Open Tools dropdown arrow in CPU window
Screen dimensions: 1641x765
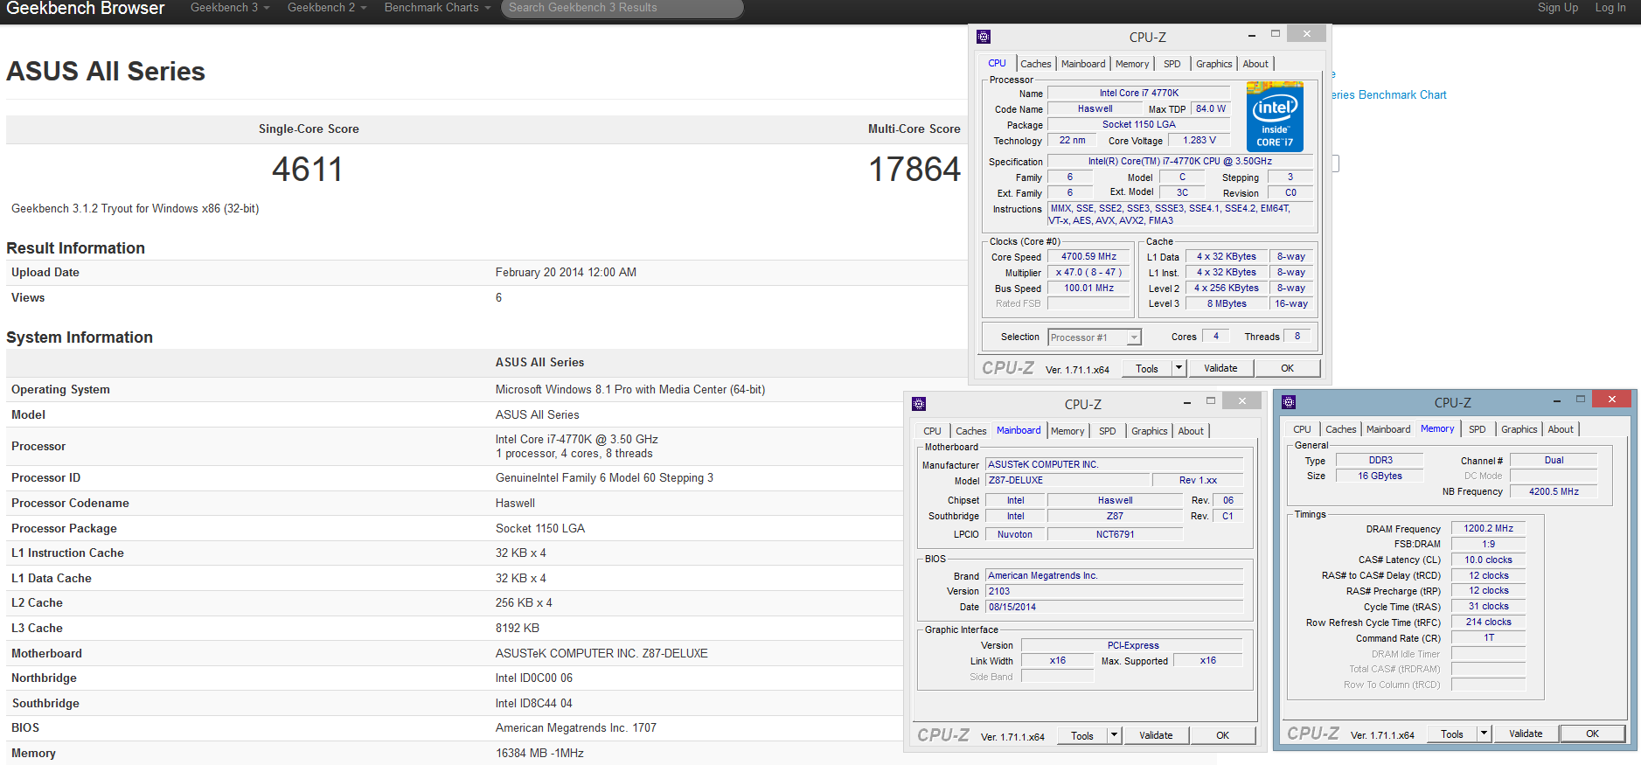coord(1179,369)
